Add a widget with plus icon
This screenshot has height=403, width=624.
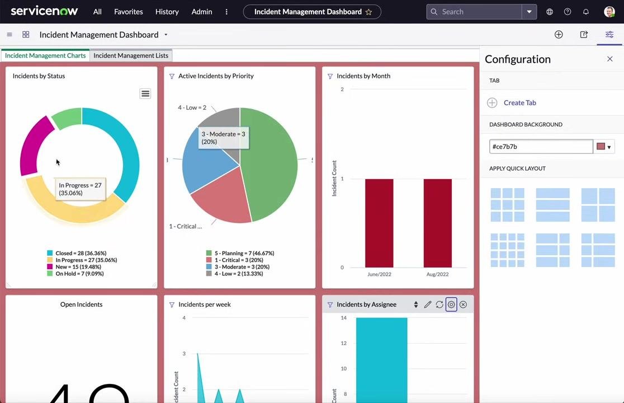pyautogui.click(x=559, y=35)
